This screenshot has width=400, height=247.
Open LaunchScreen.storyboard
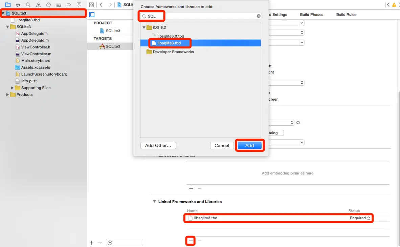pyautogui.click(x=44, y=74)
